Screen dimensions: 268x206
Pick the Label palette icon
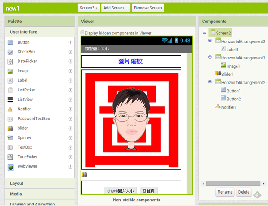pyautogui.click(x=10, y=81)
